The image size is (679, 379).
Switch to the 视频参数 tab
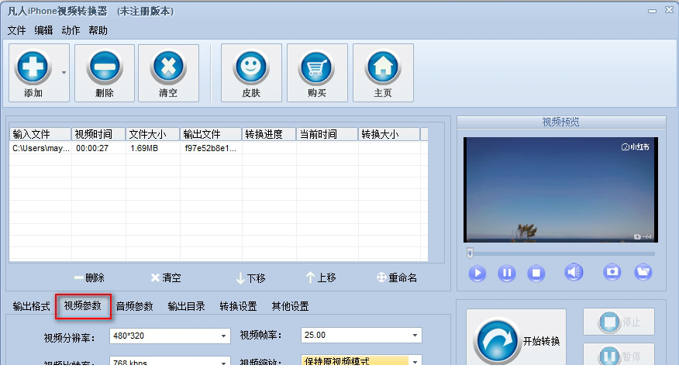click(x=83, y=306)
